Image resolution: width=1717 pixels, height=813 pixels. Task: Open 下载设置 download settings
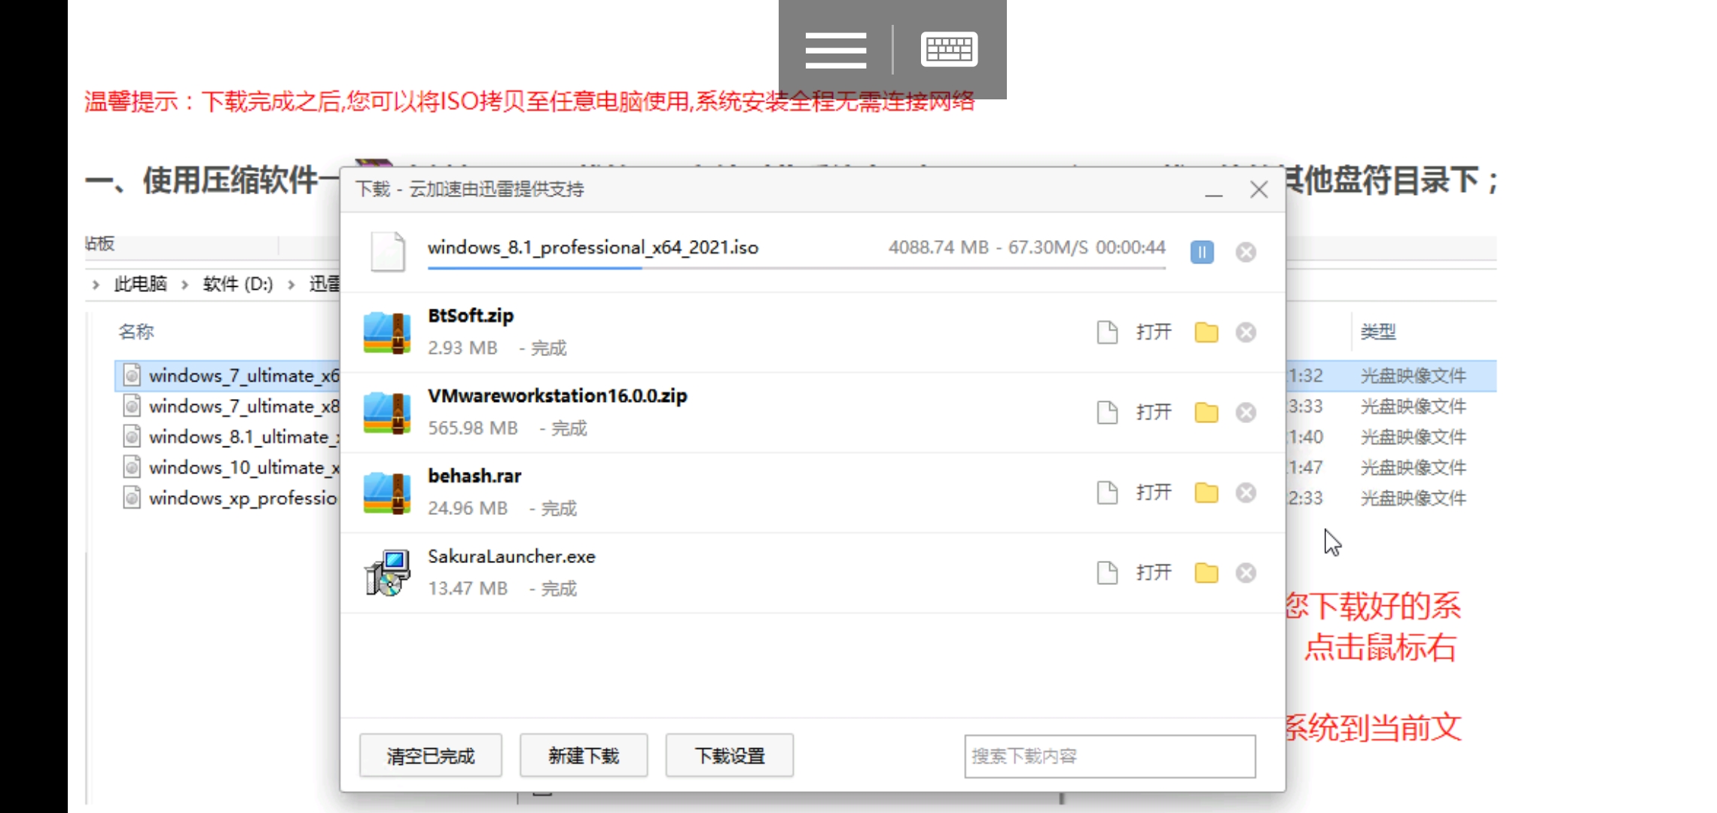click(x=729, y=756)
